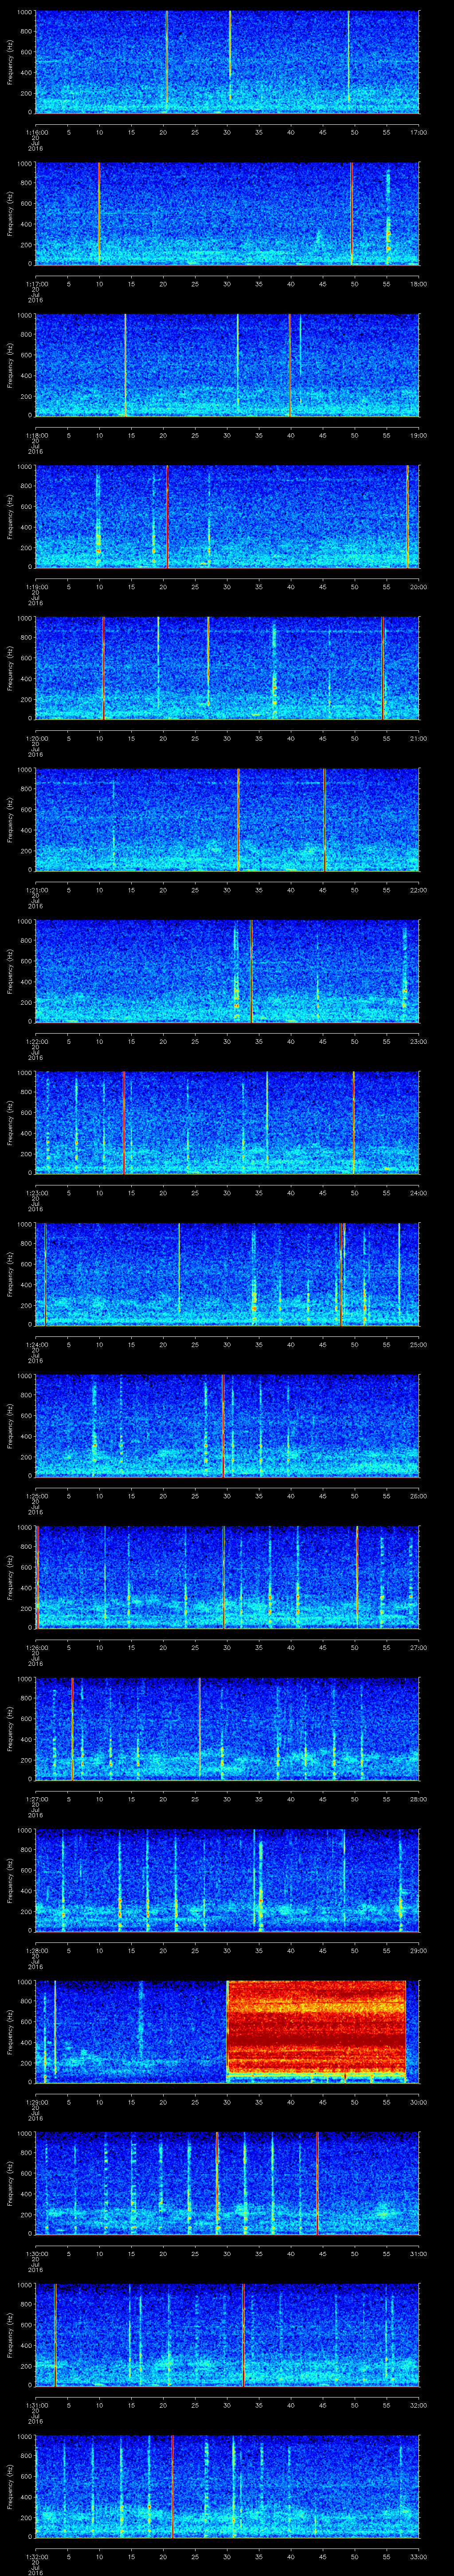Click the spectrogram panel starting at 1:22:00
Image resolution: width=454 pixels, height=2576 pixels.
coord(227,971)
